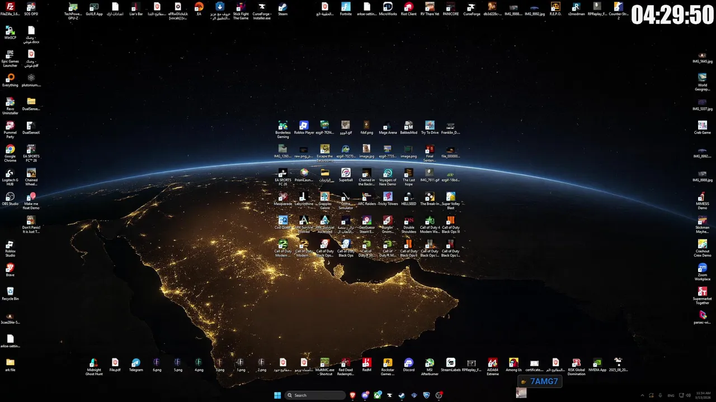
Task: Launch Fortnite from the desktop
Action: coord(346,9)
